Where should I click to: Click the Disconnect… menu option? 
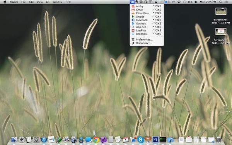(x=147, y=43)
